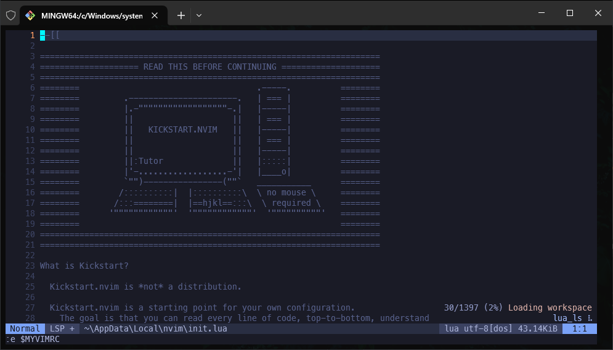Click the READ THIS BEFORE CONTINUING heading
This screenshot has height=350, width=613.
[x=210, y=67]
